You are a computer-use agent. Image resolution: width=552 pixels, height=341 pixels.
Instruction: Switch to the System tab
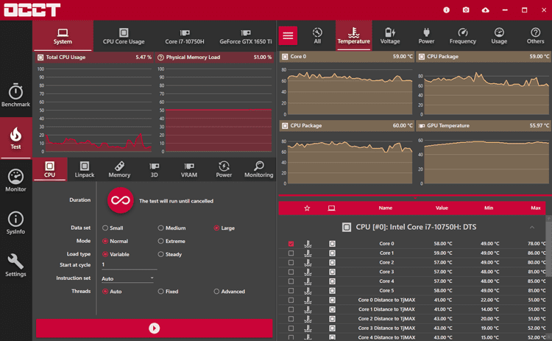pyautogui.click(x=63, y=36)
